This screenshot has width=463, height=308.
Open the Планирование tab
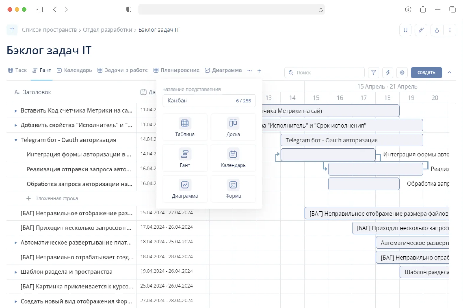[x=176, y=70]
